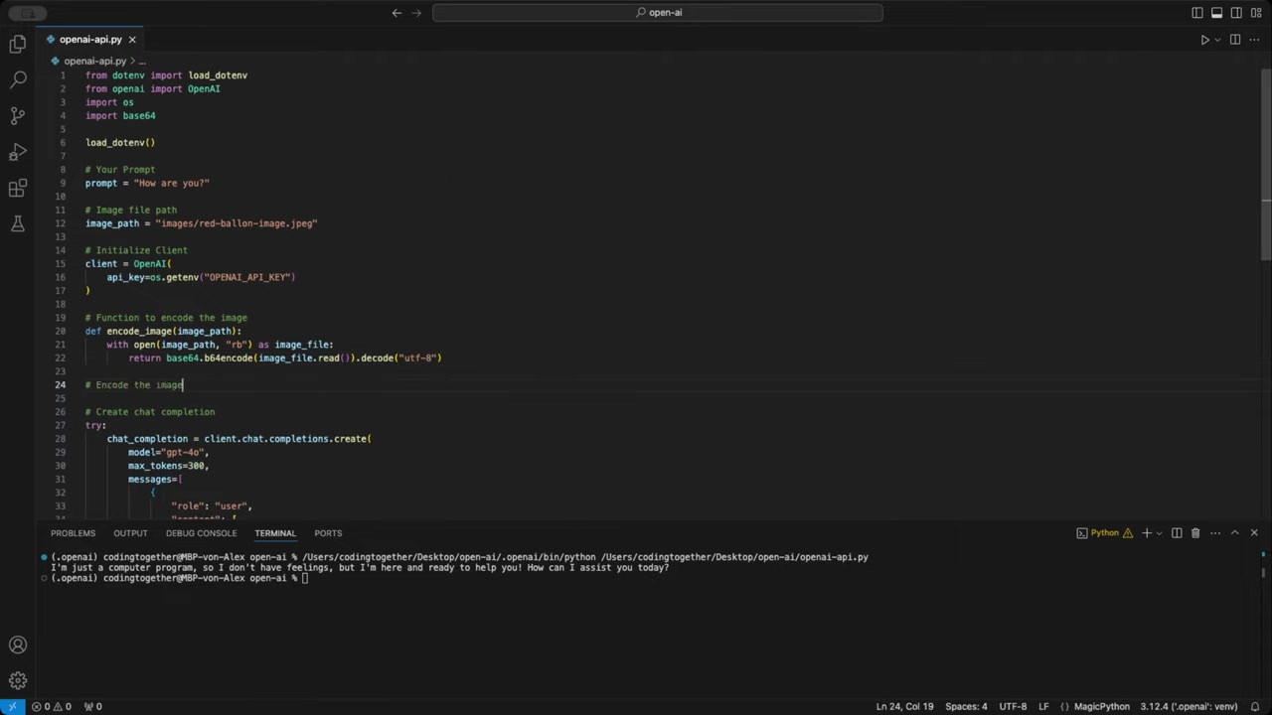Open the Search view in activity bar
The height and width of the screenshot is (715, 1272).
click(18, 79)
